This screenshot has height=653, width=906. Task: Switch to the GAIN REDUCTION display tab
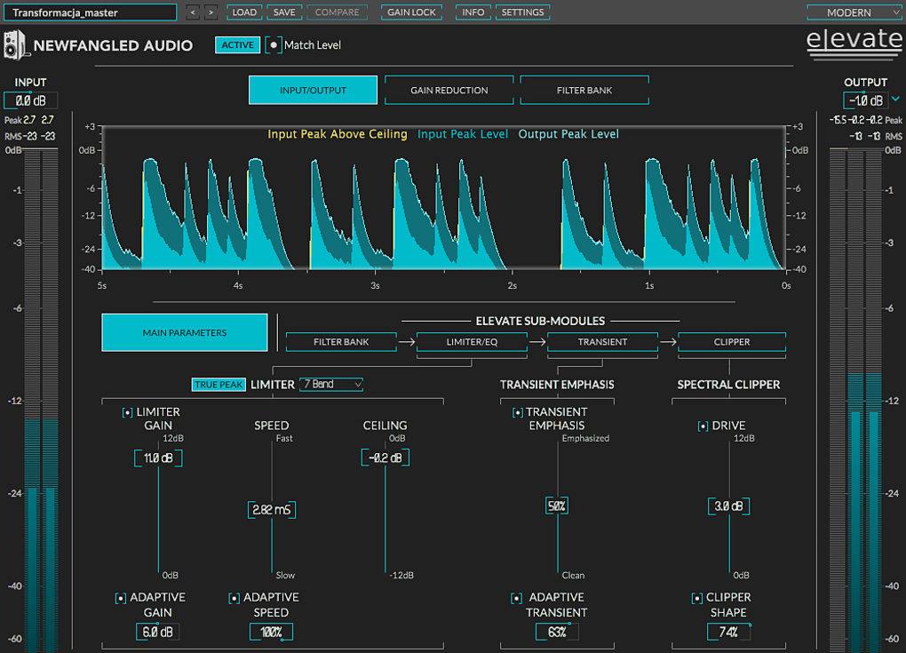click(x=449, y=90)
